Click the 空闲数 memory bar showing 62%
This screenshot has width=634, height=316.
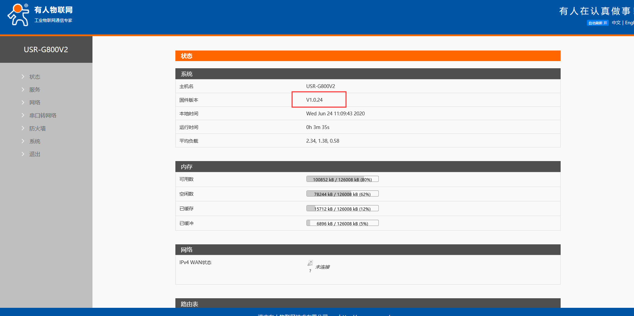342,194
